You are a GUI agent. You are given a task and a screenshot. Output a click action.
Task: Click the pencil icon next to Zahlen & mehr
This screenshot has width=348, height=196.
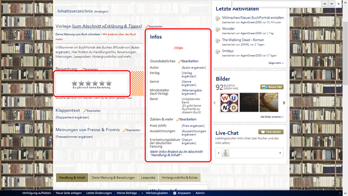pos(178,120)
